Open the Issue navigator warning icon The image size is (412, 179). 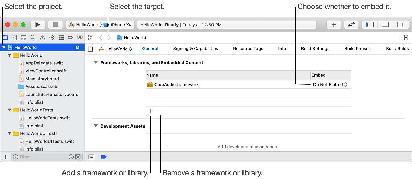pyautogui.click(x=42, y=37)
